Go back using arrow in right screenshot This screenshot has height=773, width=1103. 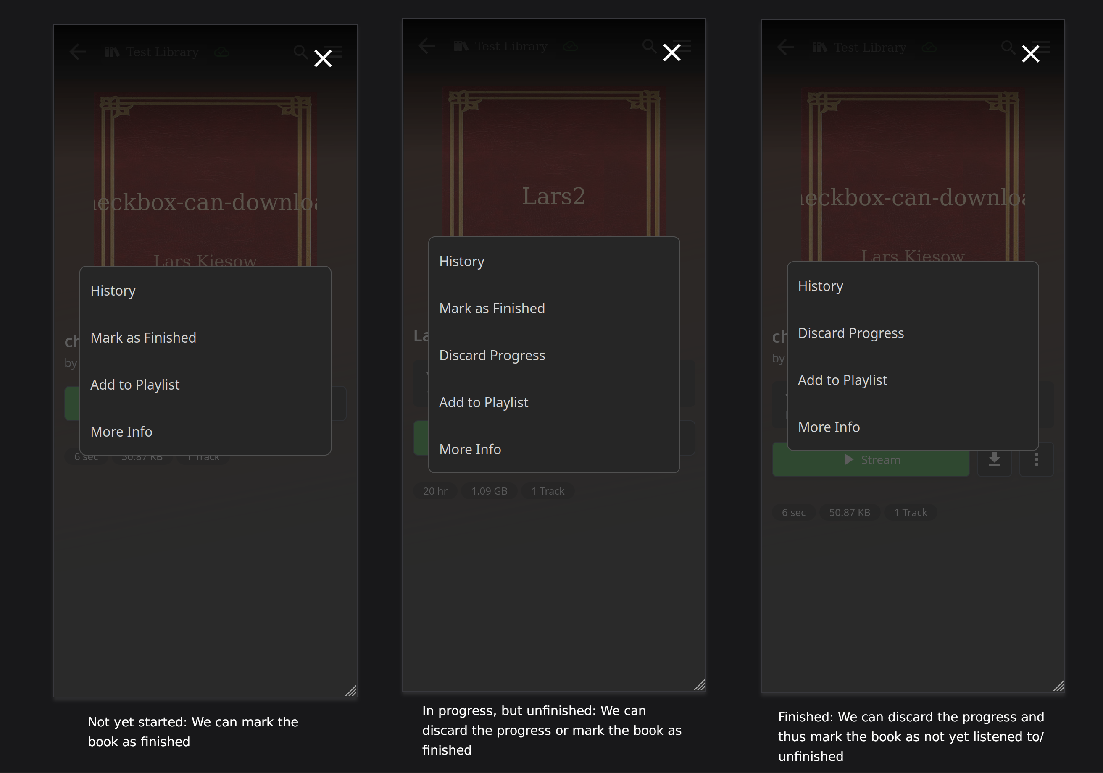[785, 47]
